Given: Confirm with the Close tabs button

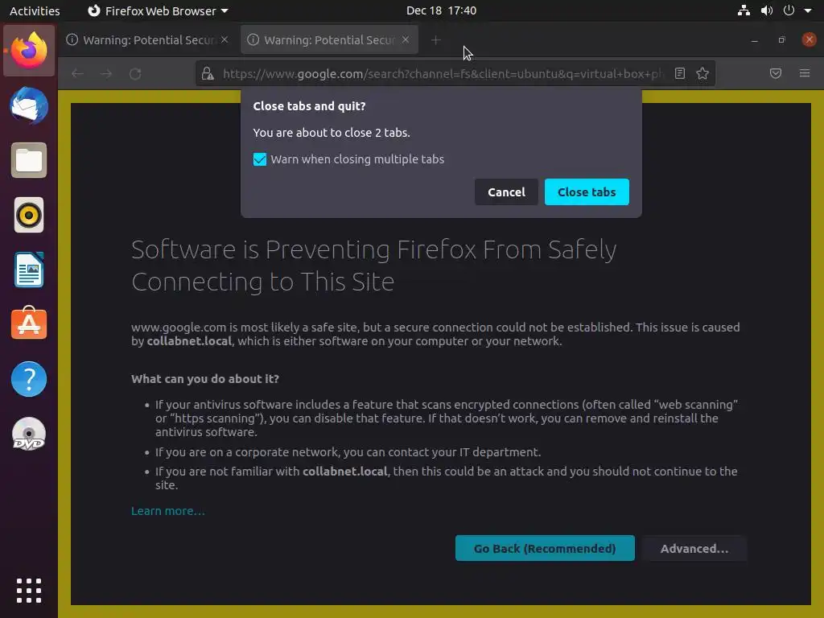Looking at the screenshot, I should coord(587,192).
